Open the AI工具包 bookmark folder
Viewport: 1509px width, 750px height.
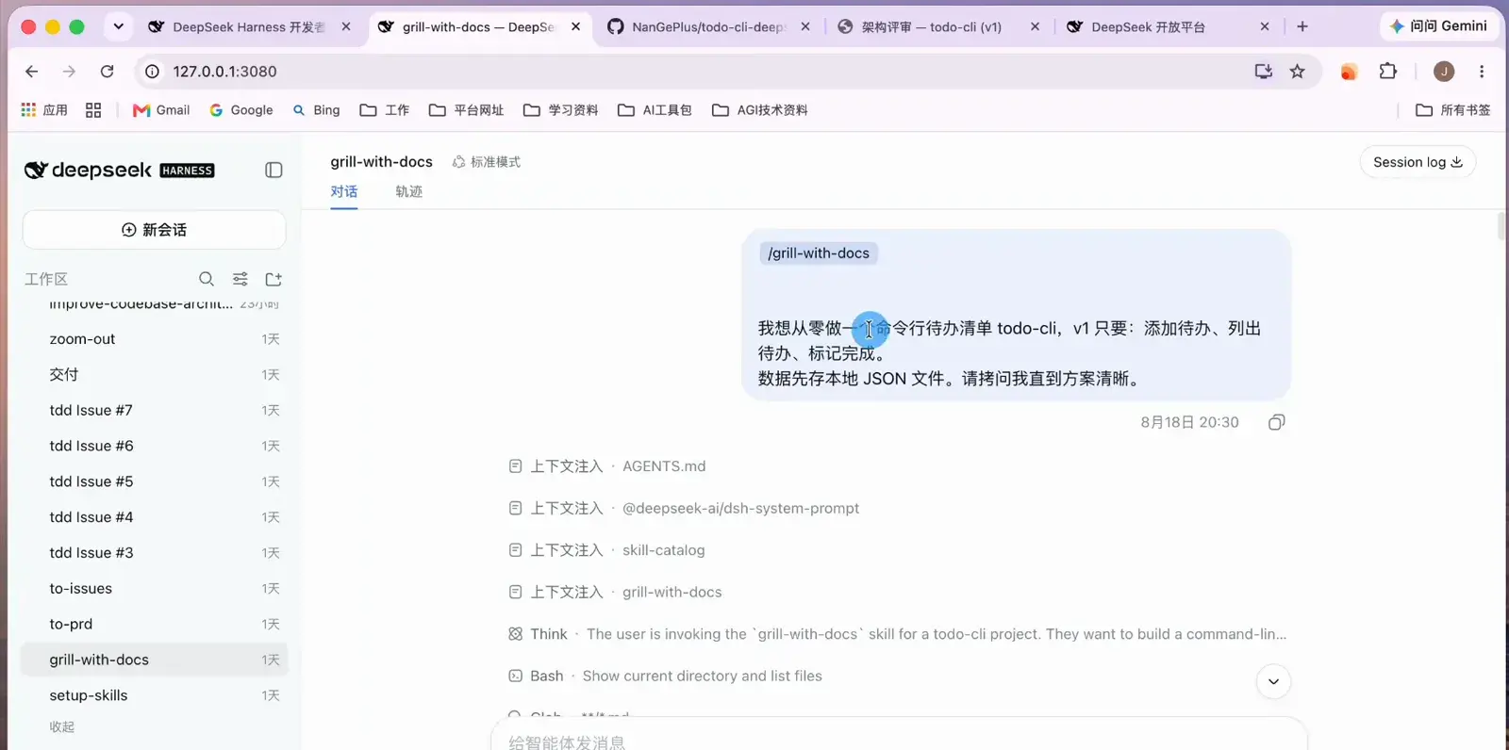coord(655,110)
